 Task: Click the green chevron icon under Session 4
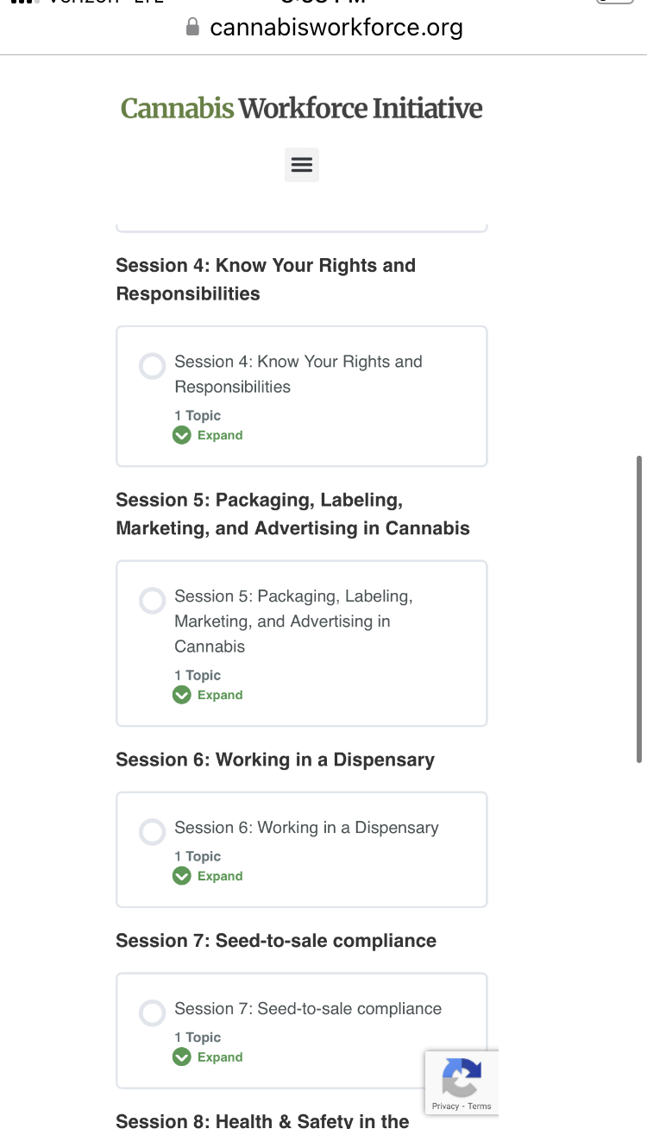pos(181,435)
